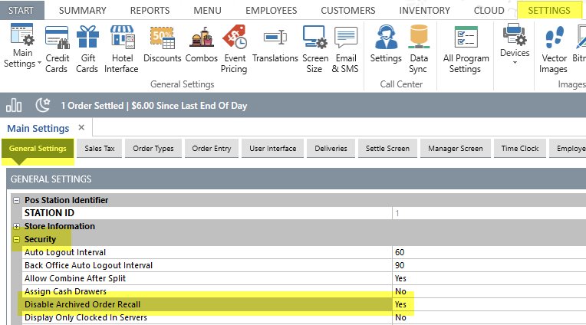The height and width of the screenshot is (325, 586).
Task: Open the Sales Tax settings tab
Action: coord(100,149)
